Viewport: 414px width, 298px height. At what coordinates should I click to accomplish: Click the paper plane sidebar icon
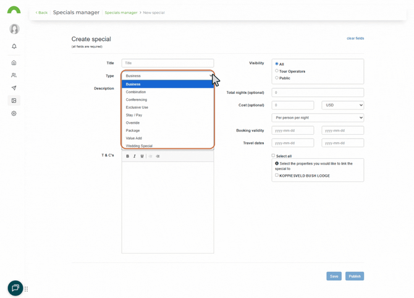pyautogui.click(x=14, y=88)
